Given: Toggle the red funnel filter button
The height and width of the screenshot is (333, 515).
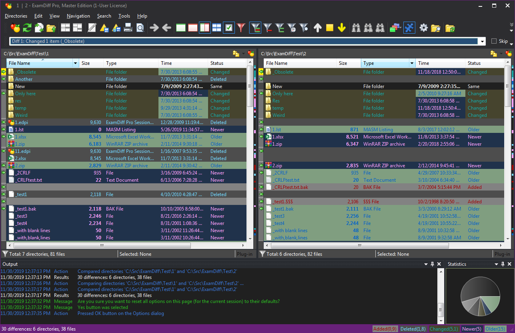Looking at the screenshot, I should click(x=240, y=28).
